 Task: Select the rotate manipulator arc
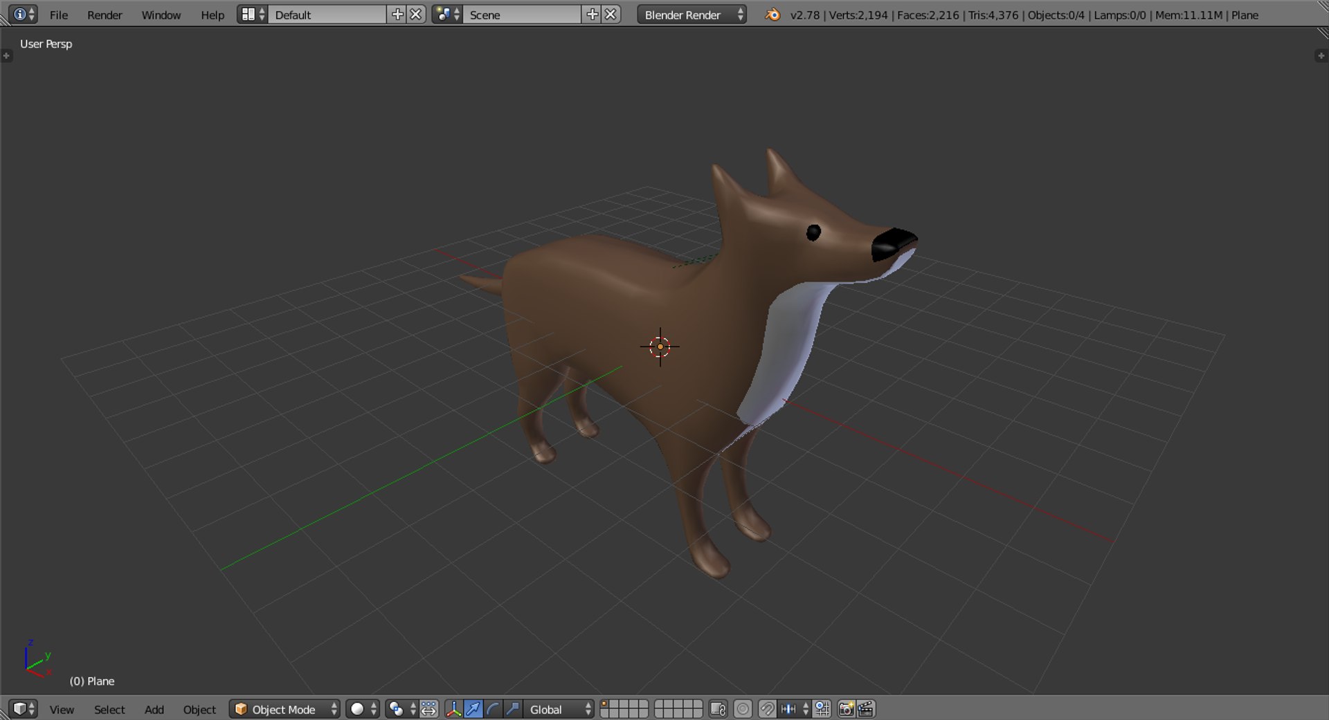493,709
